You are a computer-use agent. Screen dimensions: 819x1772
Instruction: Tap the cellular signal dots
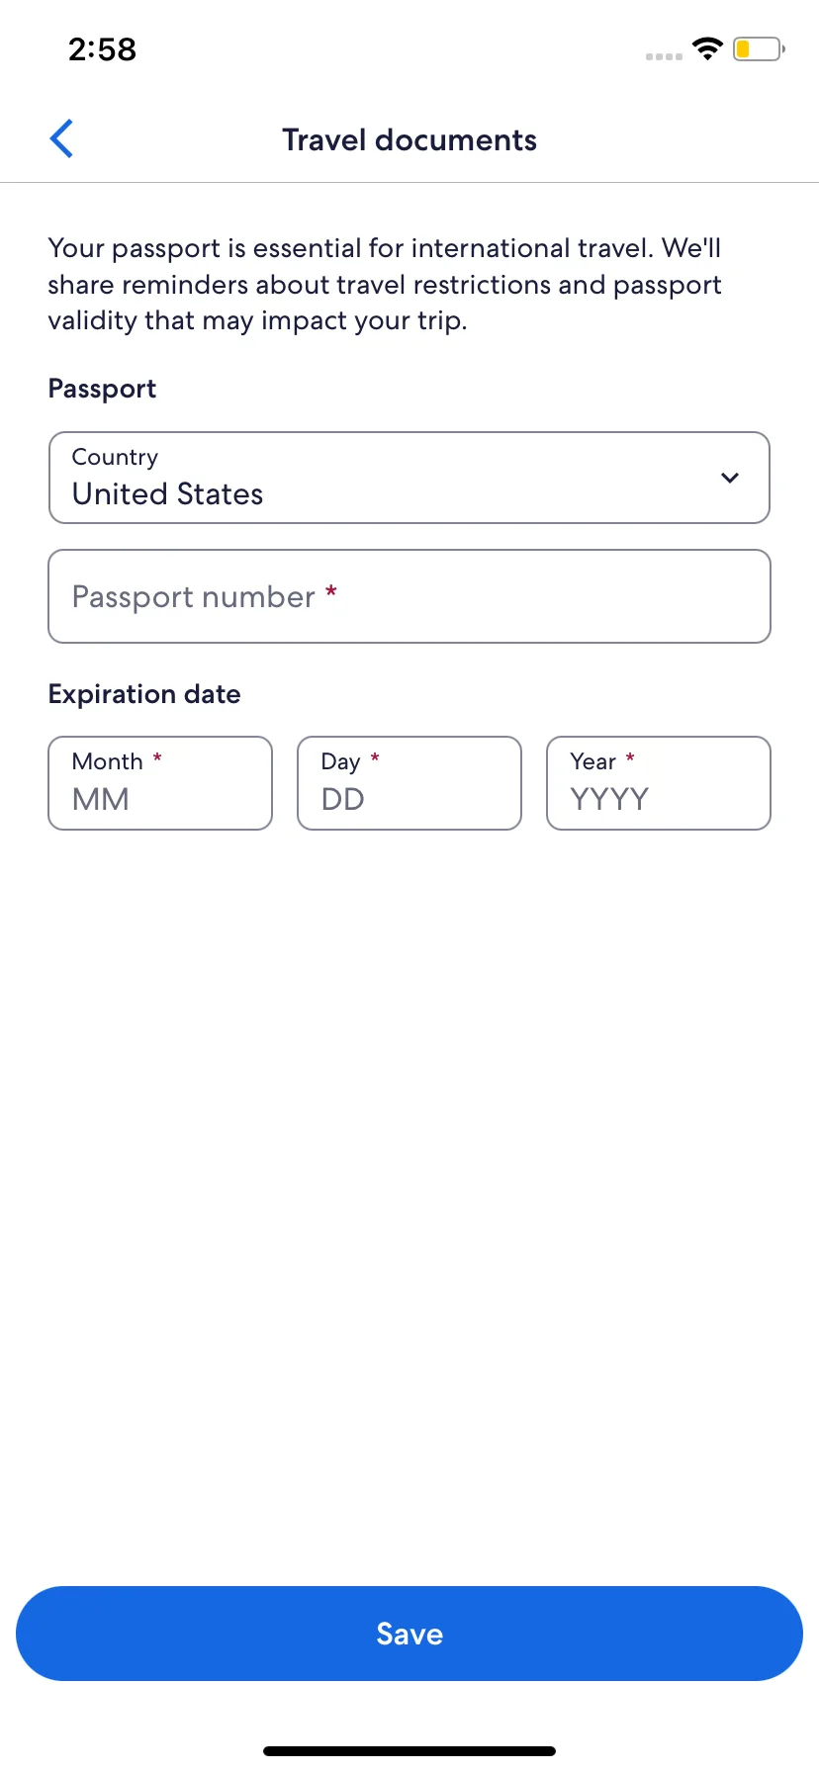click(x=664, y=56)
